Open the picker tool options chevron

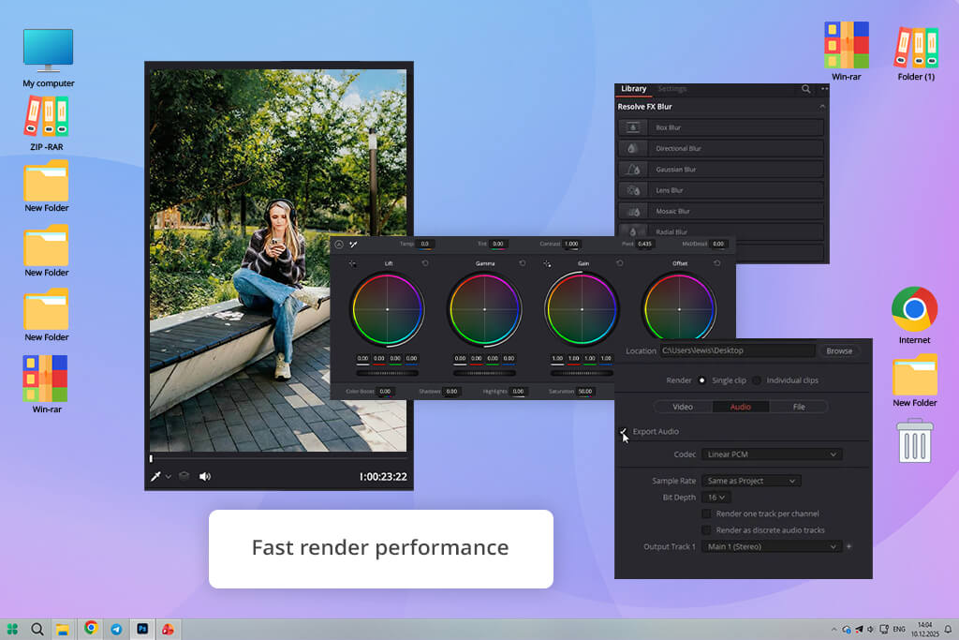tap(169, 477)
